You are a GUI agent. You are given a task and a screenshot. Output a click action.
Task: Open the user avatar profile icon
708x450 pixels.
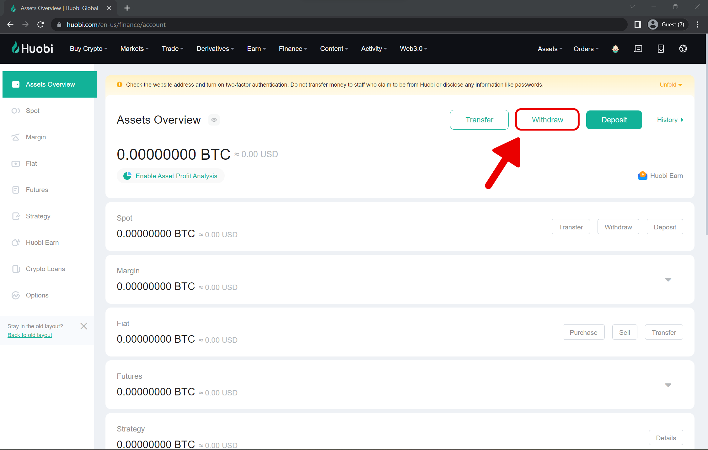pos(615,49)
